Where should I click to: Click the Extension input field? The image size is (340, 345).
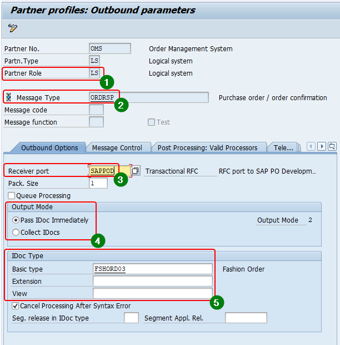(153, 281)
